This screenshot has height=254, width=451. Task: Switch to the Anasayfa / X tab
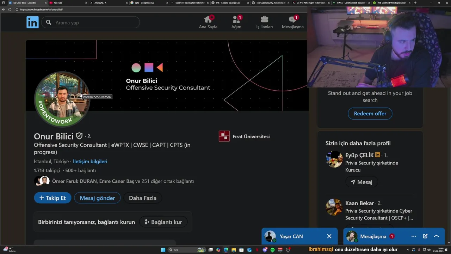point(109,3)
